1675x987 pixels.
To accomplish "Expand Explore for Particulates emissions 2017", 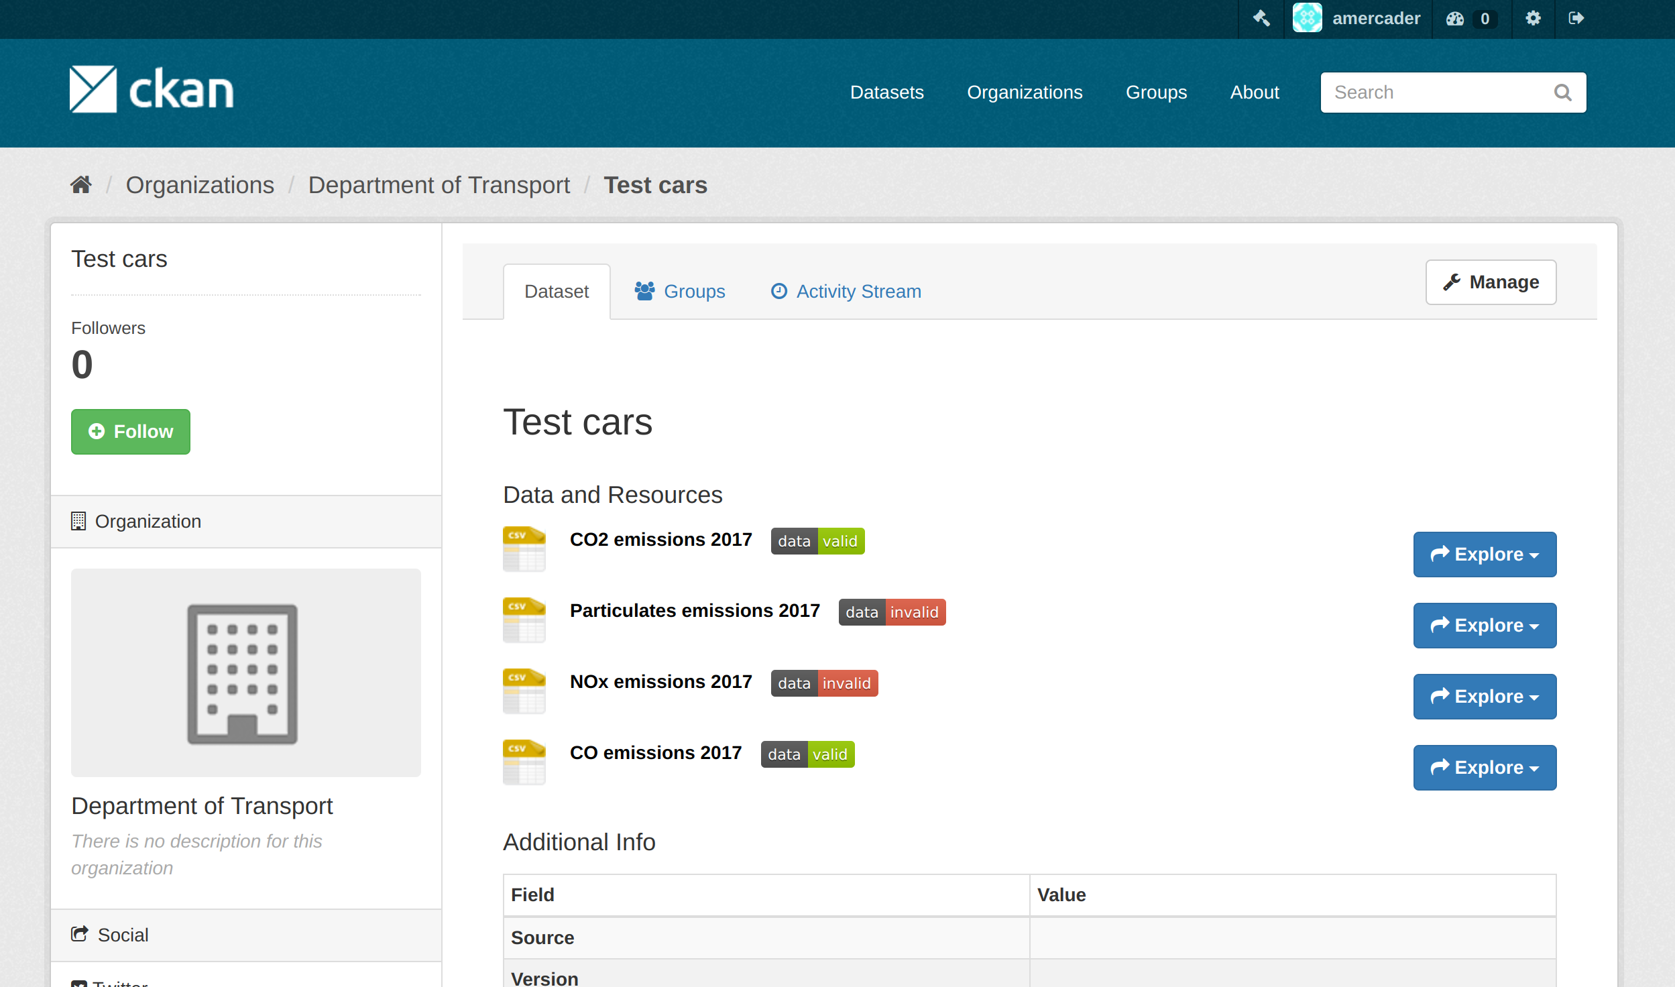I will click(x=1484, y=625).
